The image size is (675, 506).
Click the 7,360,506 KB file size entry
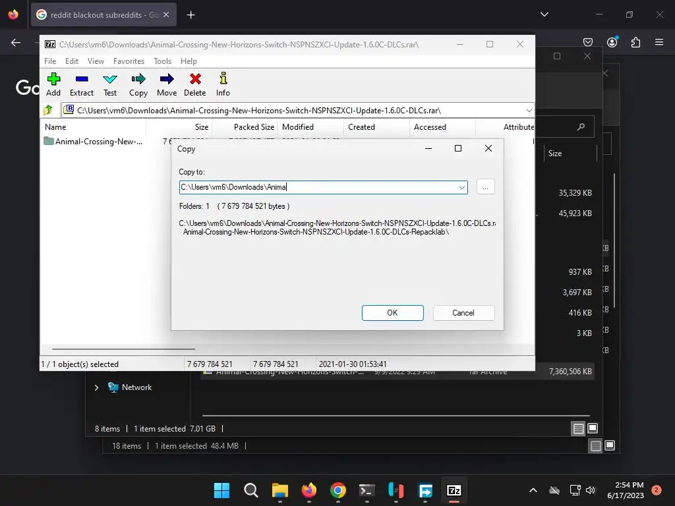click(570, 372)
